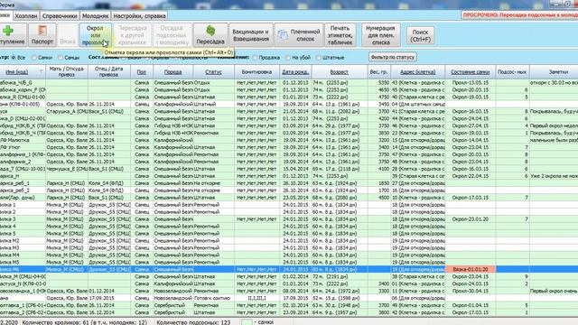Sort by the Статус column header
The height and width of the screenshot is (325, 578).
(213, 72)
